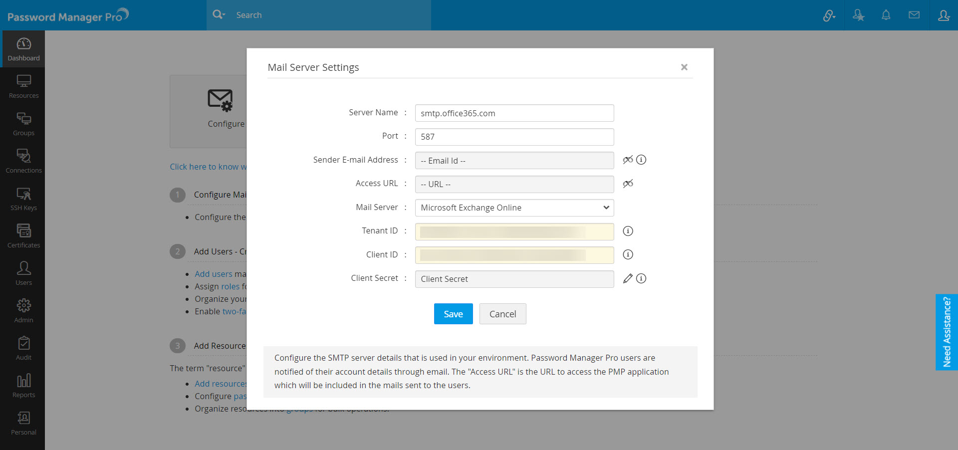
Task: Click the mail envelope icon in header
Action: point(914,15)
